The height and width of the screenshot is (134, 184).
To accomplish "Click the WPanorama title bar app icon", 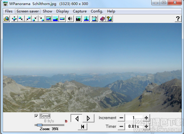I will (x=5, y=4).
